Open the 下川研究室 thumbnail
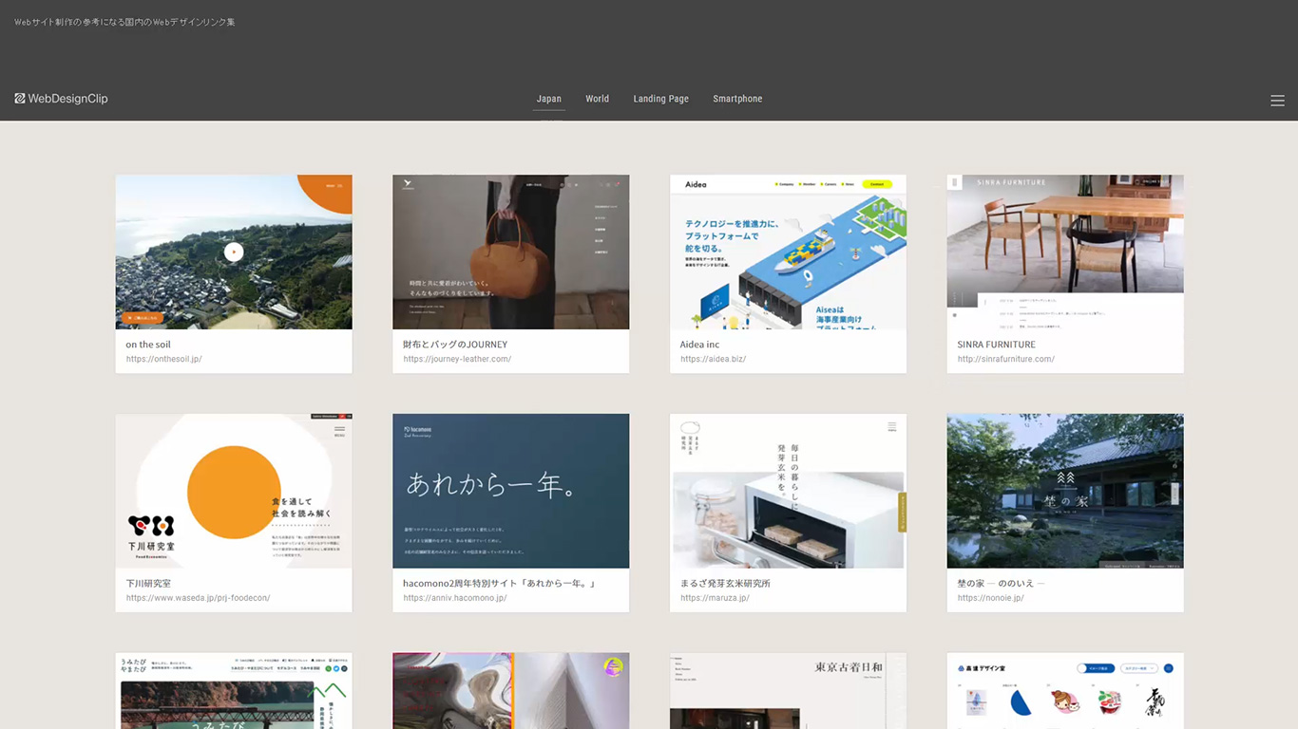 [234, 491]
